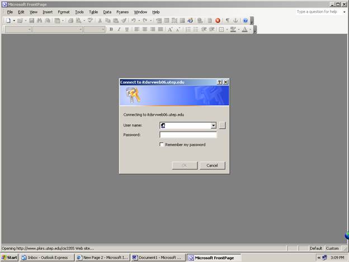Viewport: 349px width, 262px height.
Task: Click Cancel in the Connect dialog
Action: point(212,166)
